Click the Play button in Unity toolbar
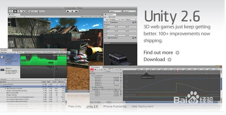 tap(68, 11)
